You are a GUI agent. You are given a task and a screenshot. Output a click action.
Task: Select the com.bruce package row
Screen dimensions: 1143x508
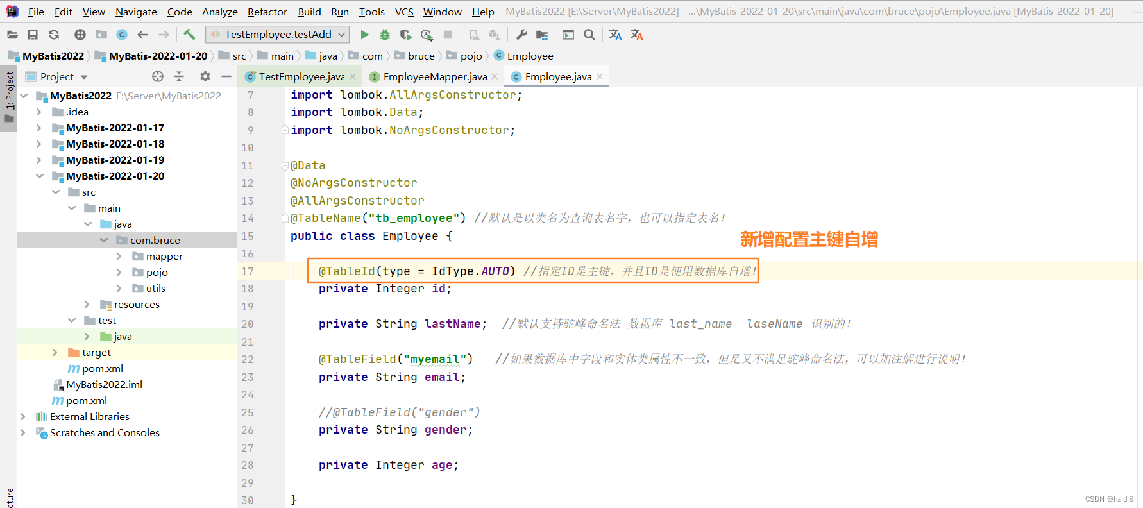[127, 240]
